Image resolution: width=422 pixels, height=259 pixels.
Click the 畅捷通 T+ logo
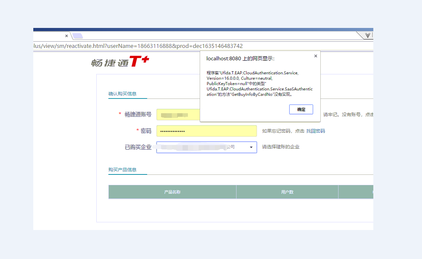click(120, 62)
